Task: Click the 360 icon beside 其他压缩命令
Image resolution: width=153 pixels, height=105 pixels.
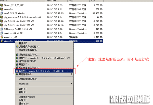Action: [17, 74]
